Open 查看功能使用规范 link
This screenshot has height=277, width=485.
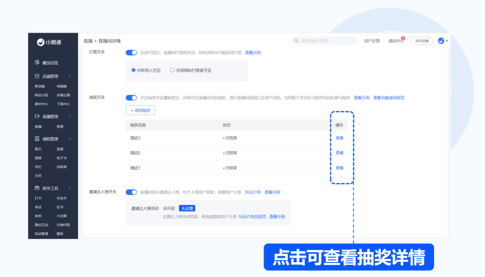click(389, 98)
